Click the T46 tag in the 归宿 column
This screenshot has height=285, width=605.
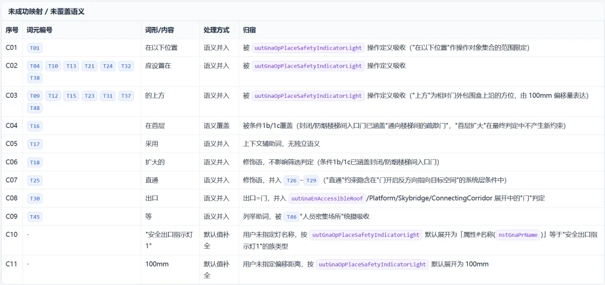(x=291, y=216)
